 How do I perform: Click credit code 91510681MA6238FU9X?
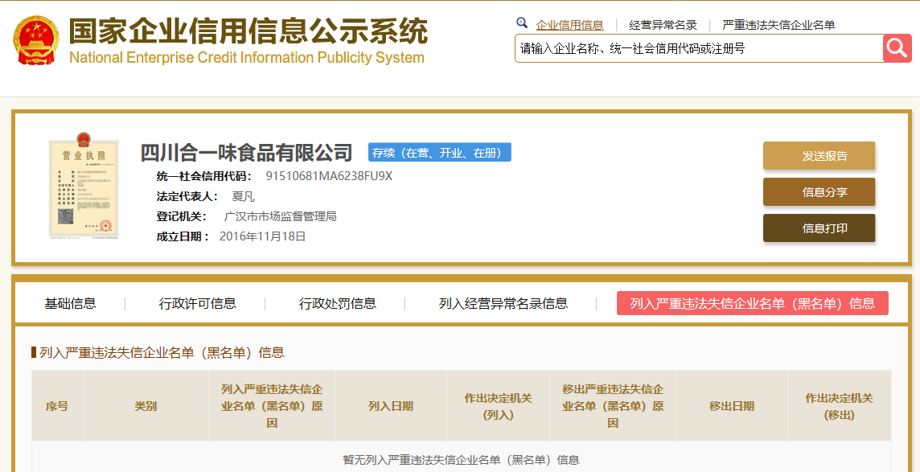point(329,176)
